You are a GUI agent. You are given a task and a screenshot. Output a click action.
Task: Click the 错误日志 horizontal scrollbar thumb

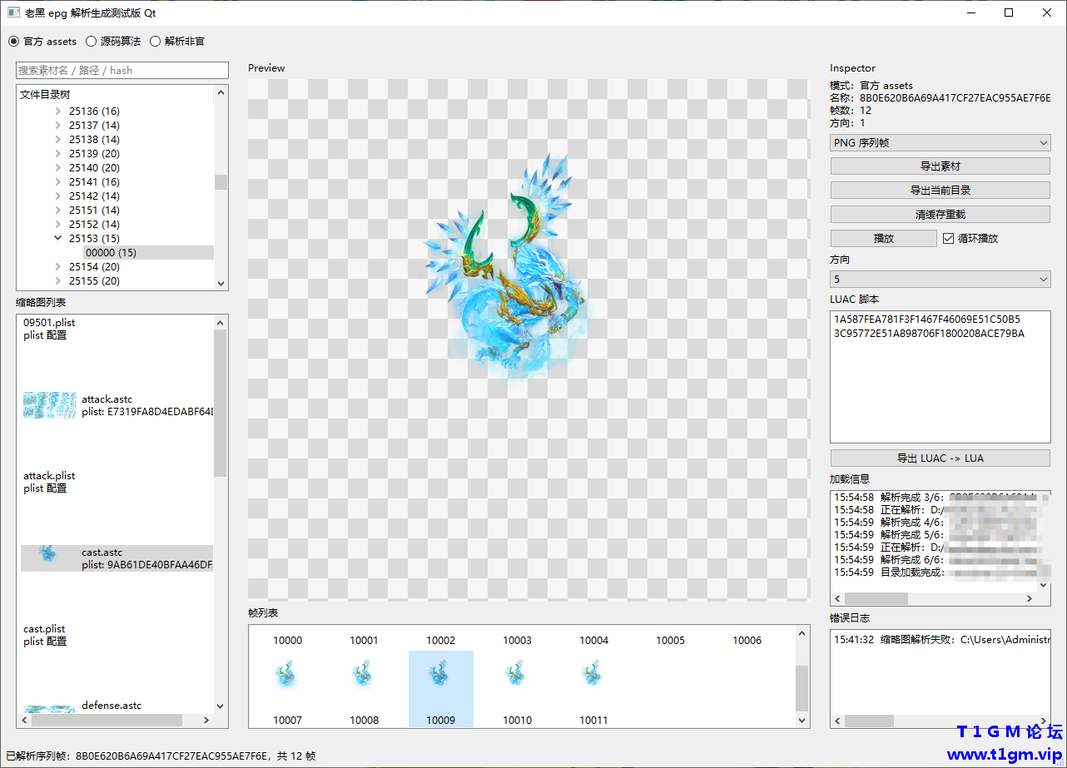pyautogui.click(x=870, y=721)
